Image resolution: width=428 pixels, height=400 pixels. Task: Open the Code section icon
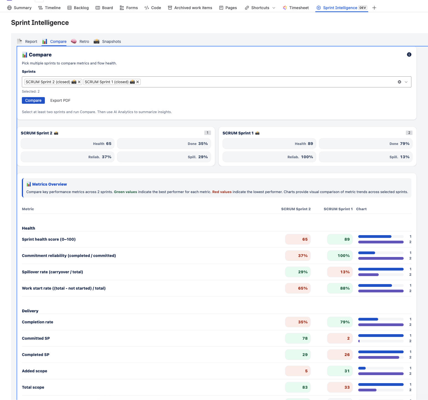(146, 7)
